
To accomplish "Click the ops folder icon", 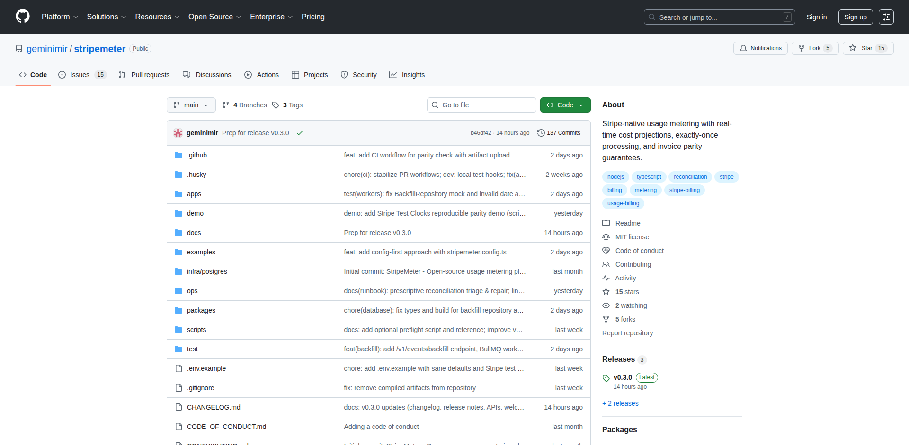I will pyautogui.click(x=178, y=291).
